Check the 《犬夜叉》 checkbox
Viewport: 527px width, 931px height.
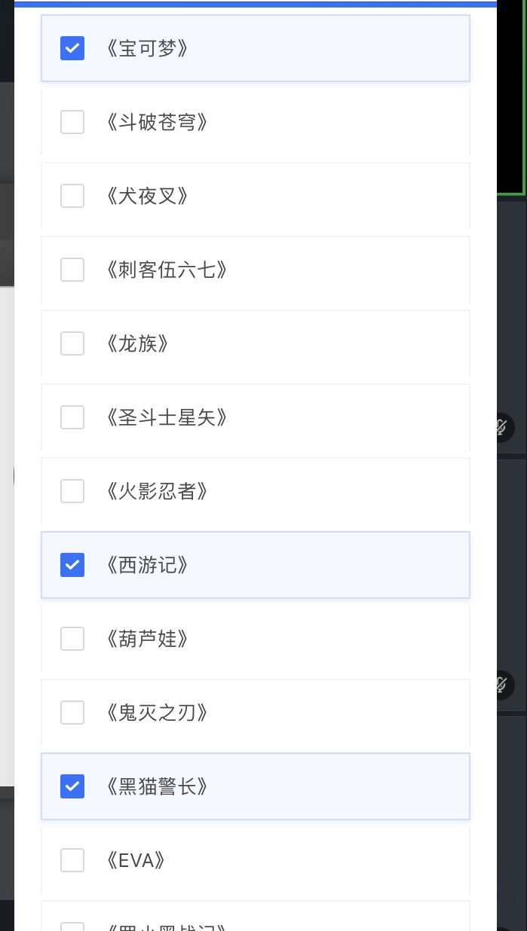(72, 196)
